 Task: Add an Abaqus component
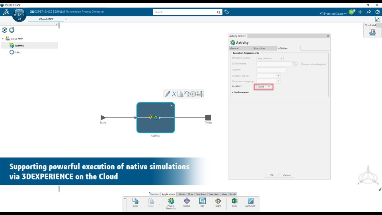click(x=187, y=203)
